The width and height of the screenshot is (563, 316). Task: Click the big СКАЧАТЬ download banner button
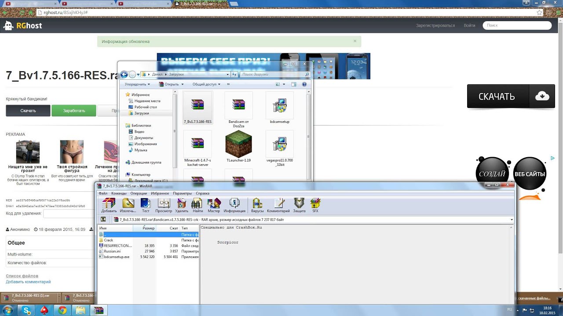tap(511, 96)
